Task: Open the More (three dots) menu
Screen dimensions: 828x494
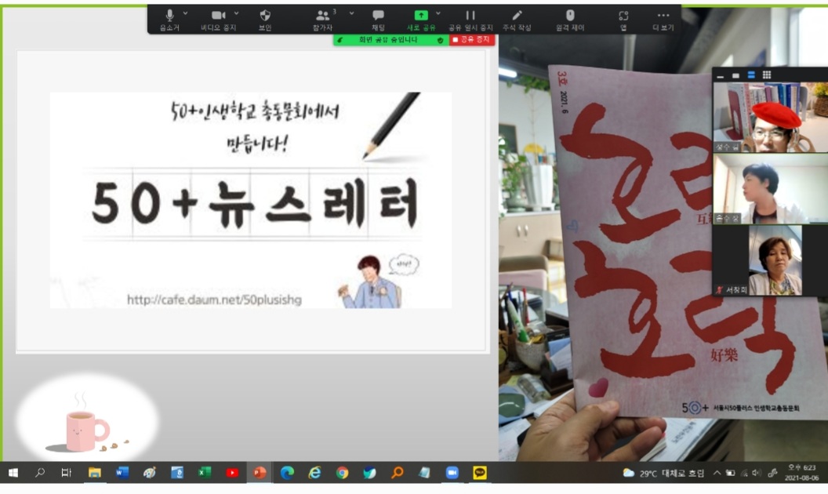Action: [x=663, y=19]
